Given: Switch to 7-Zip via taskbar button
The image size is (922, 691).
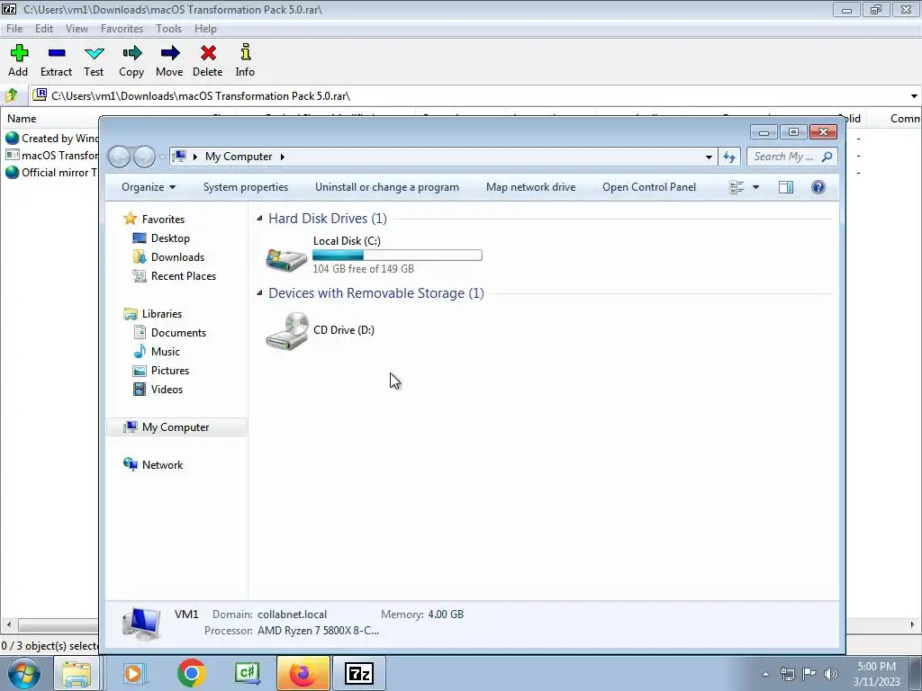Looking at the screenshot, I should [359, 673].
